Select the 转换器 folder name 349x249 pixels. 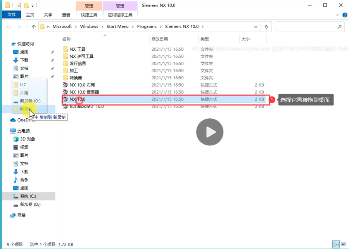[x=76, y=78]
